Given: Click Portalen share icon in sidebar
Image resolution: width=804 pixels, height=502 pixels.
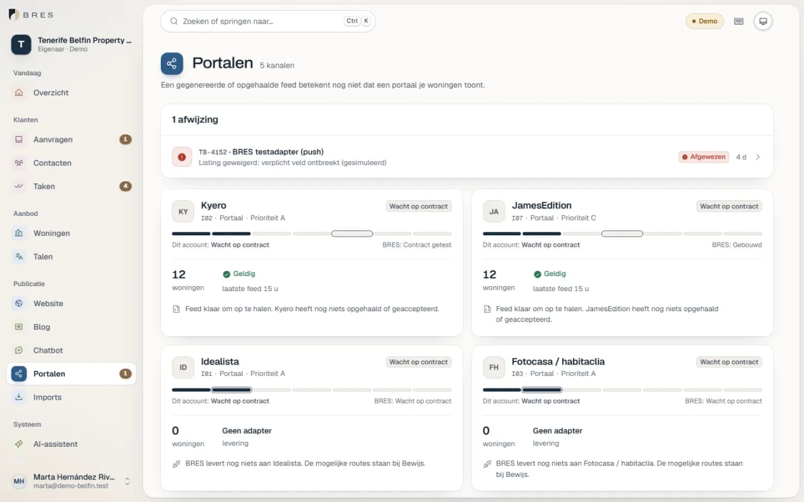Looking at the screenshot, I should (x=19, y=374).
